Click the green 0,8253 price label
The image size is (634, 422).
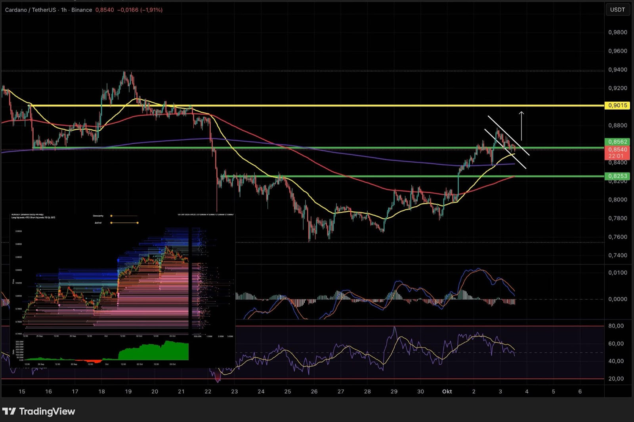click(x=617, y=176)
